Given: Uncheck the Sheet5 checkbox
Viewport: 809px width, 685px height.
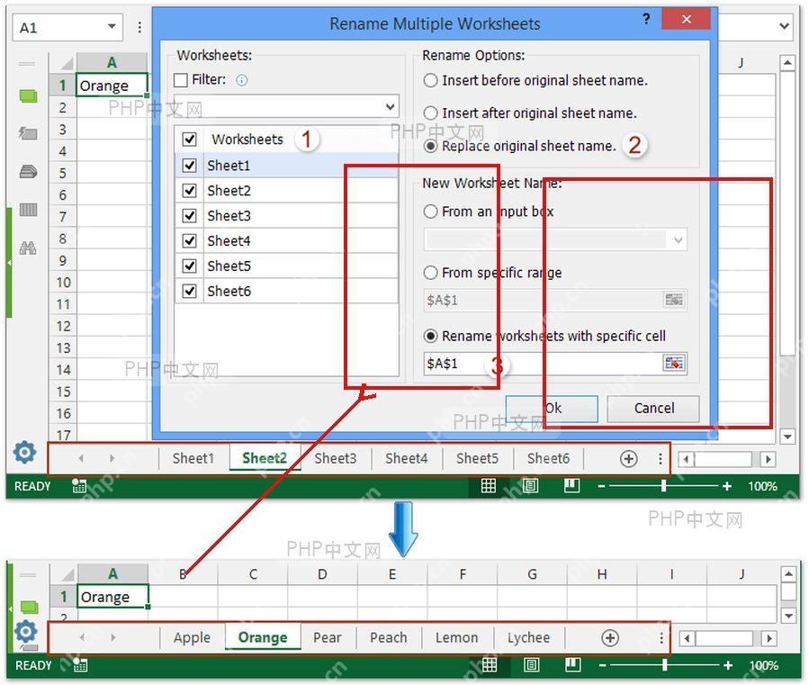Looking at the screenshot, I should (189, 266).
